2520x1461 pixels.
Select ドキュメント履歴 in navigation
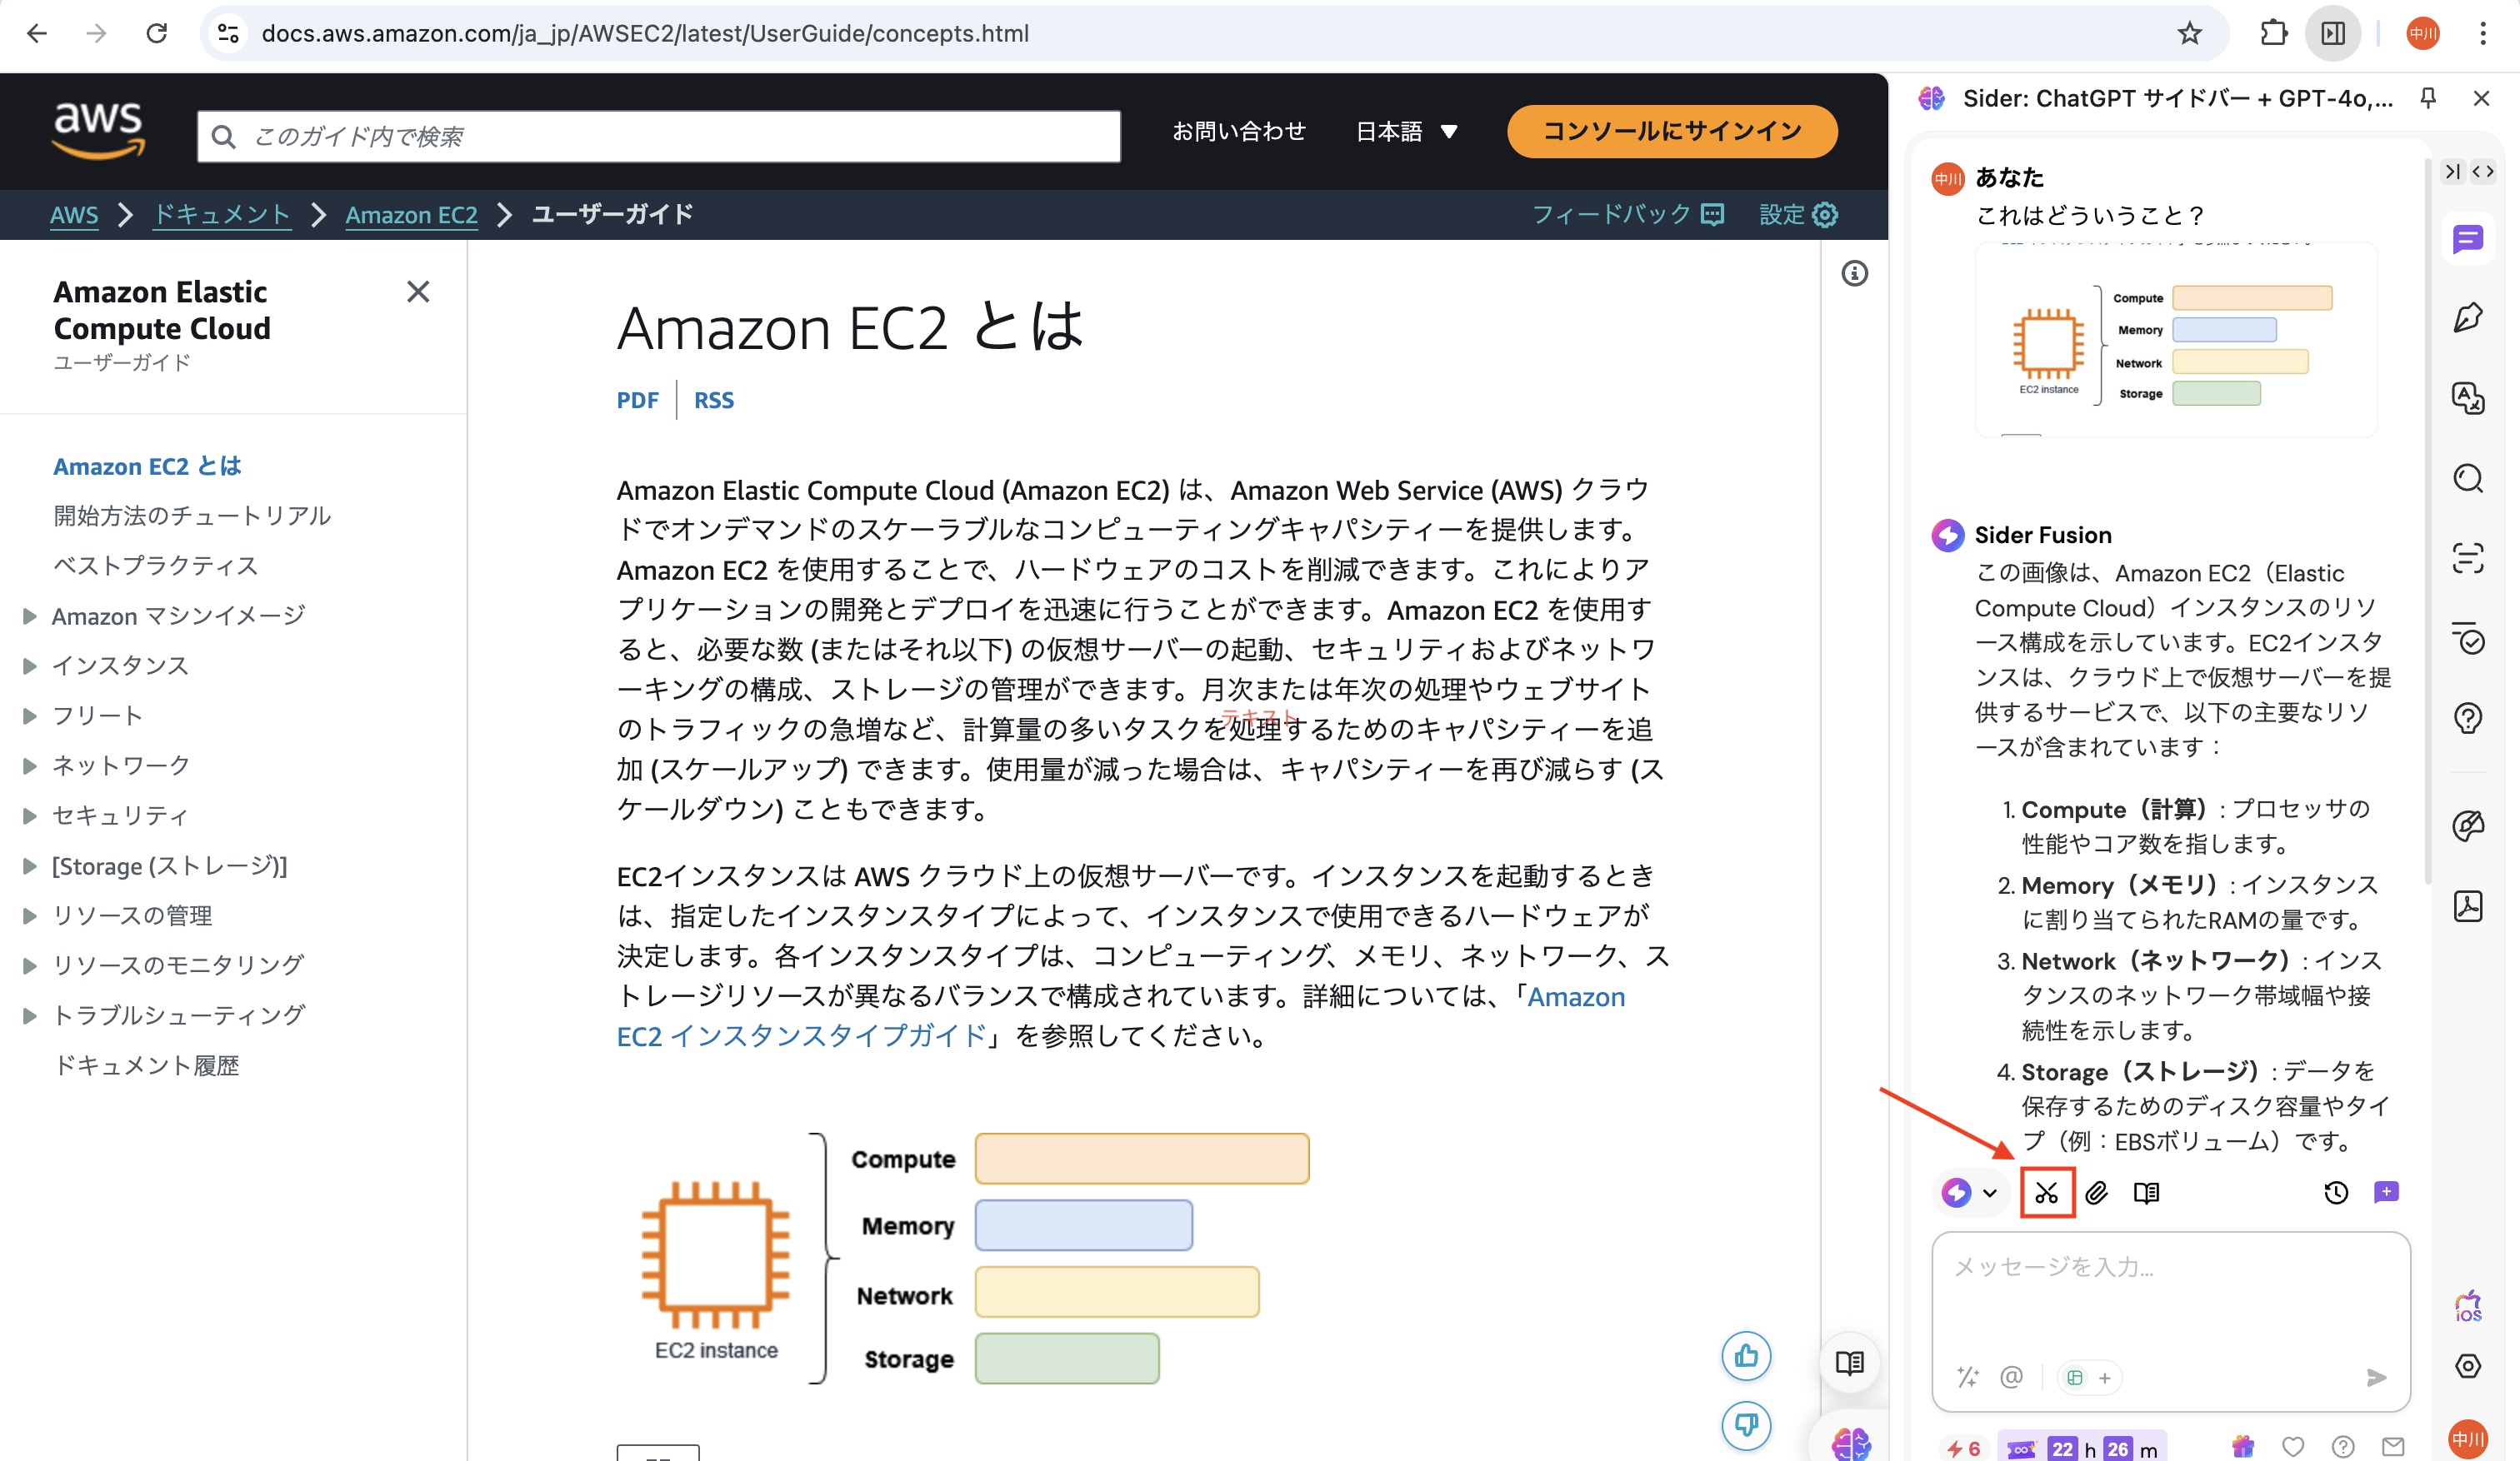[x=146, y=1065]
